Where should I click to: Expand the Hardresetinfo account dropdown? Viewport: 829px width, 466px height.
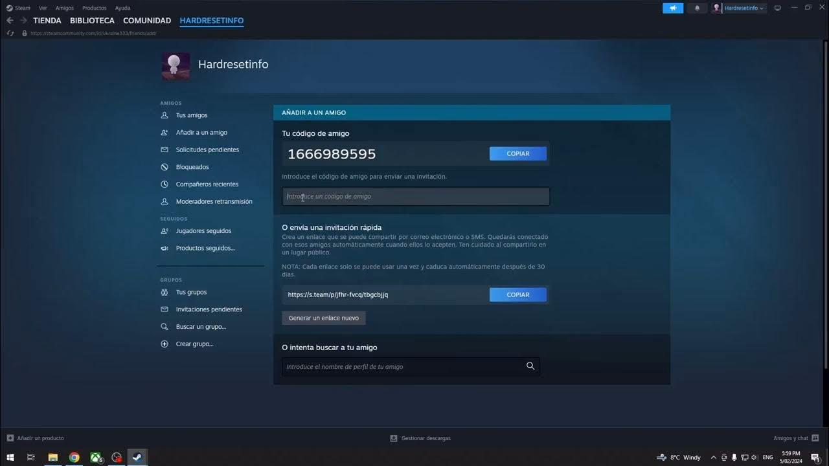(745, 8)
